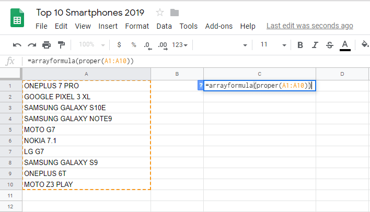
Task: Toggle strikethrough formatting
Action: [x=330, y=45]
